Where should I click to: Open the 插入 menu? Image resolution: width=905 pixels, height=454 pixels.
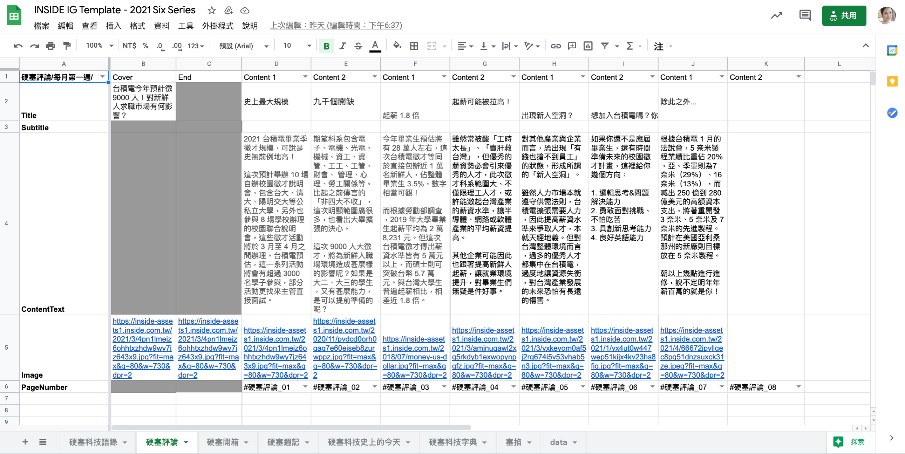[x=114, y=26]
